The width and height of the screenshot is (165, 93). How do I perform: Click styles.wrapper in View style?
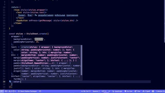[37, 10]
